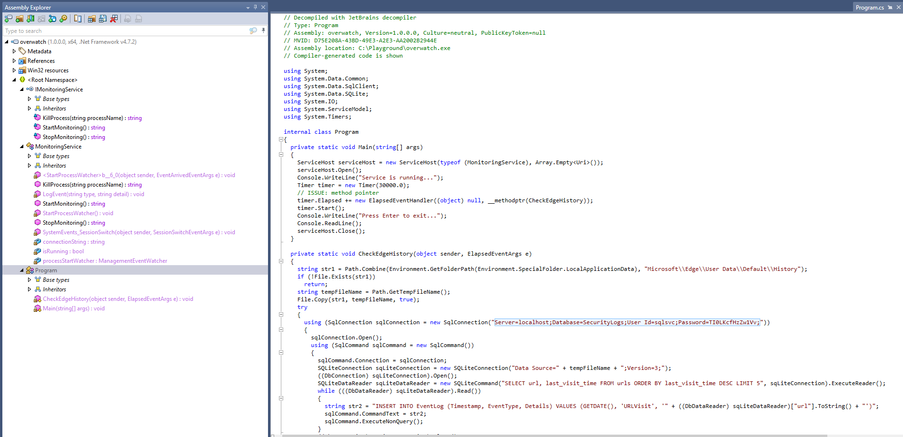The image size is (903, 437).
Task: Open from GAC toolbar icon
Action: pyautogui.click(x=30, y=19)
